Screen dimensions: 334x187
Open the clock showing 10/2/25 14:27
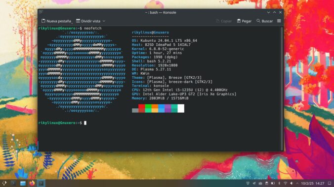click(x=312, y=183)
